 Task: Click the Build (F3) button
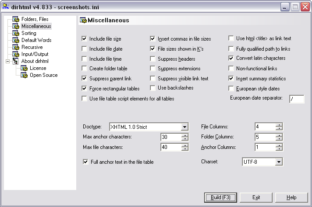tap(220, 197)
